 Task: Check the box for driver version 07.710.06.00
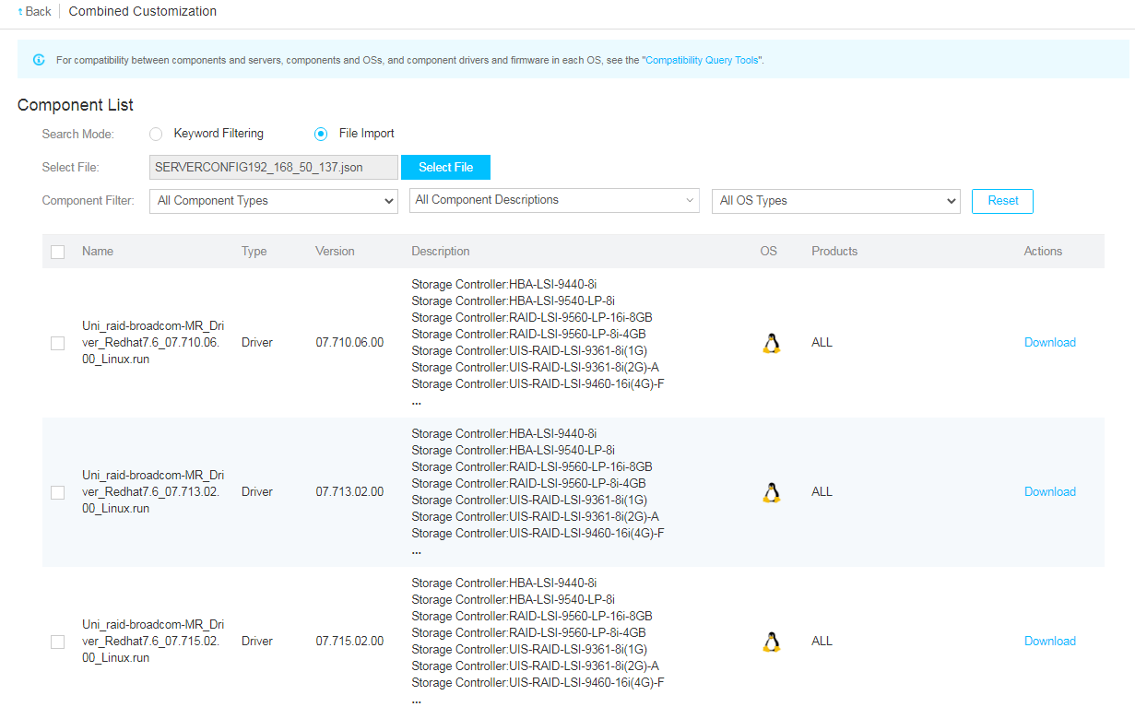pos(57,343)
